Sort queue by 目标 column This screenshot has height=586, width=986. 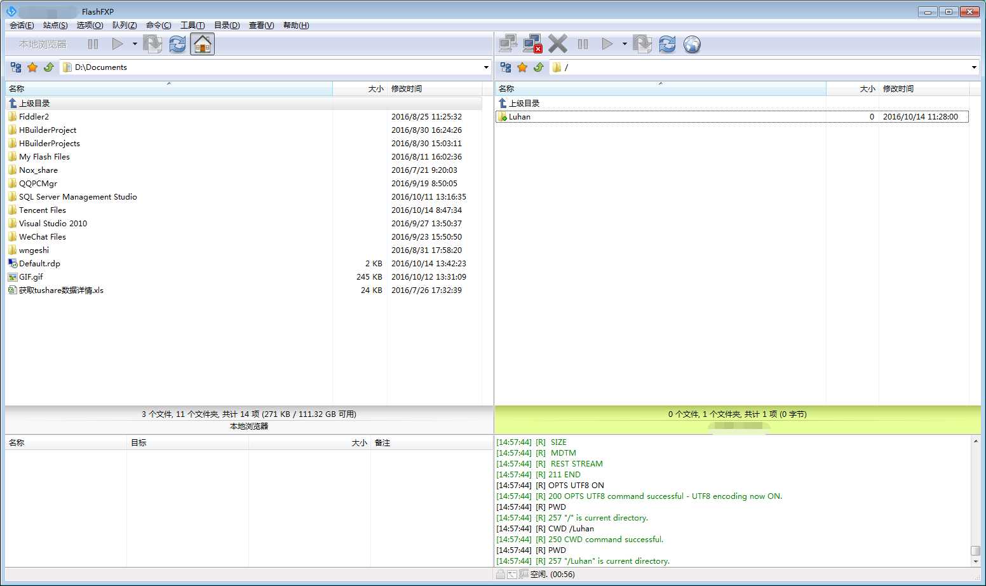[x=187, y=443]
